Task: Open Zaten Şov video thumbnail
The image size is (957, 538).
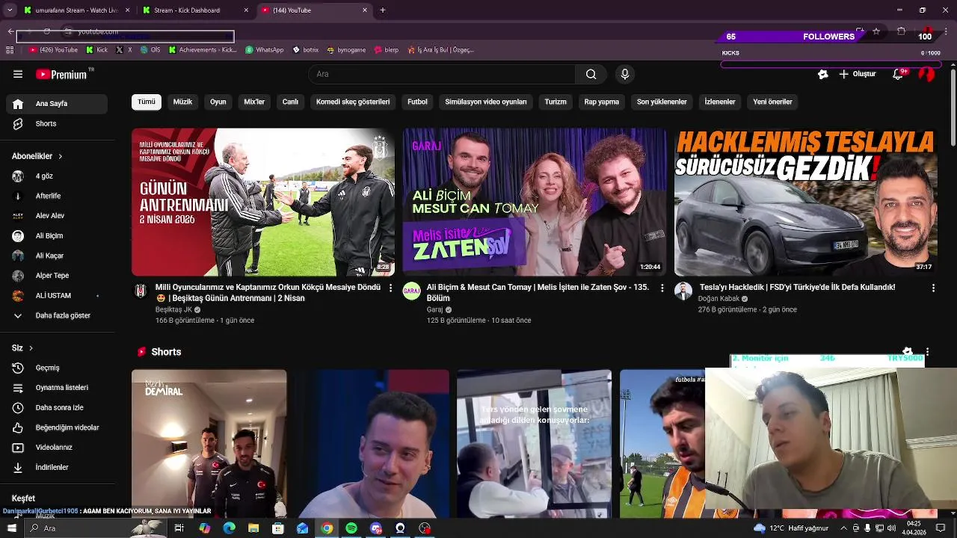Action: tap(535, 202)
